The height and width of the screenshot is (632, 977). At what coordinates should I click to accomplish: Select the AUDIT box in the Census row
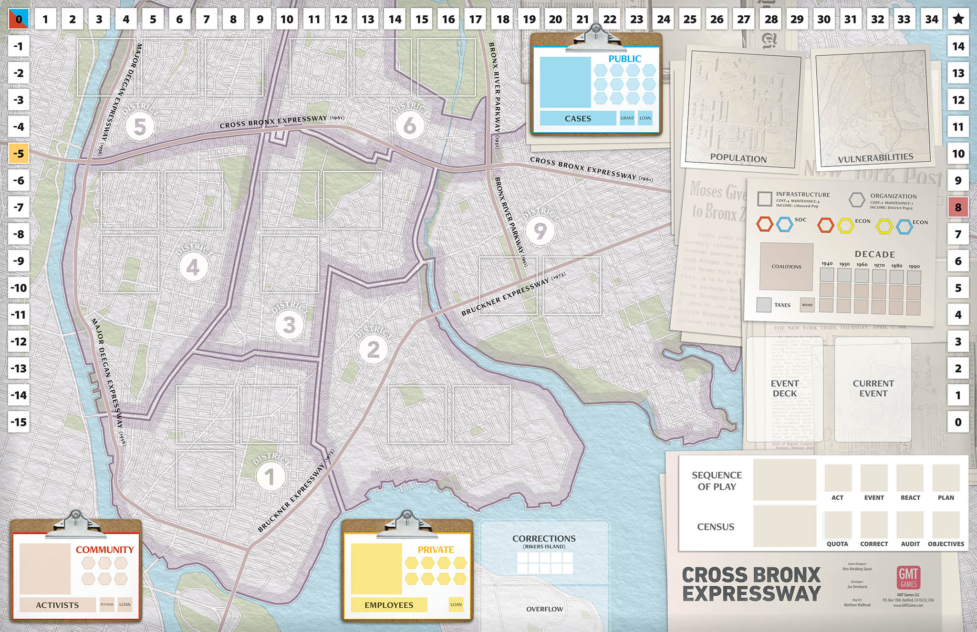coord(910,525)
